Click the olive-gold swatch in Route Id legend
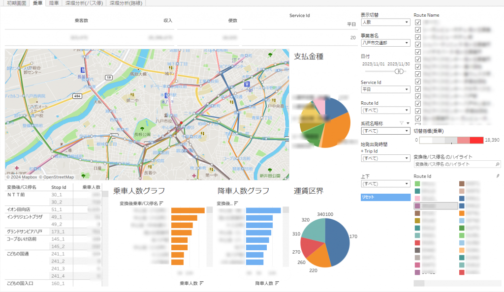The height and width of the screenshot is (292, 504). [x=417, y=220]
